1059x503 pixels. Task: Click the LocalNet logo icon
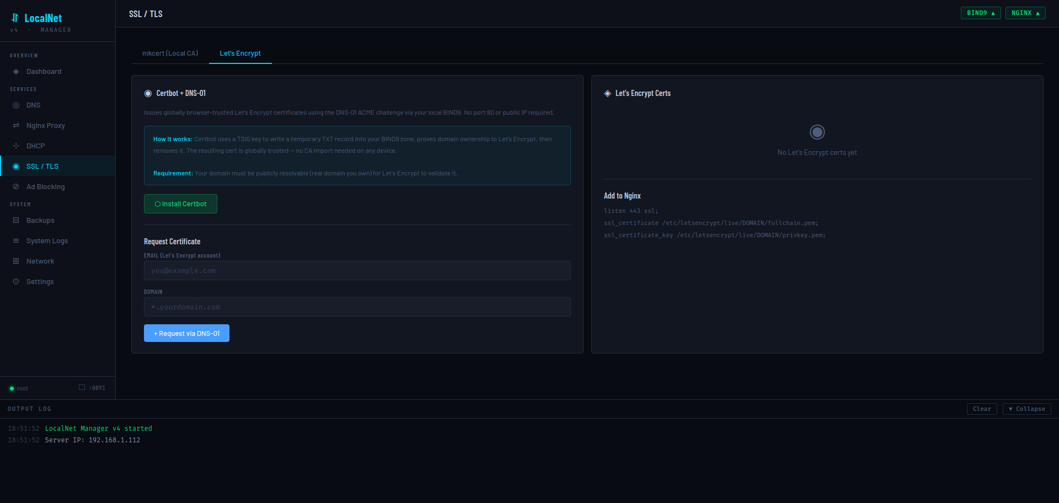click(x=15, y=18)
